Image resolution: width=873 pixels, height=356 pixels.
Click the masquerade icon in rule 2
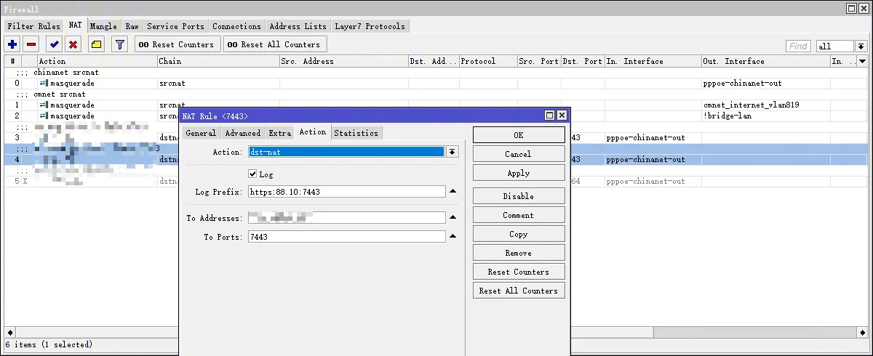click(x=44, y=116)
